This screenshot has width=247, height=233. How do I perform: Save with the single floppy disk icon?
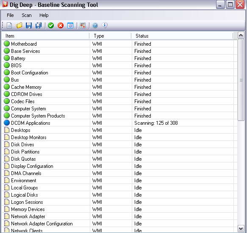pyautogui.click(x=29, y=25)
